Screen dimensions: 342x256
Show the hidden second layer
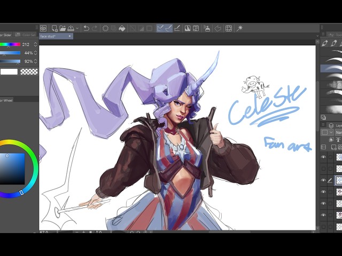(x=323, y=169)
